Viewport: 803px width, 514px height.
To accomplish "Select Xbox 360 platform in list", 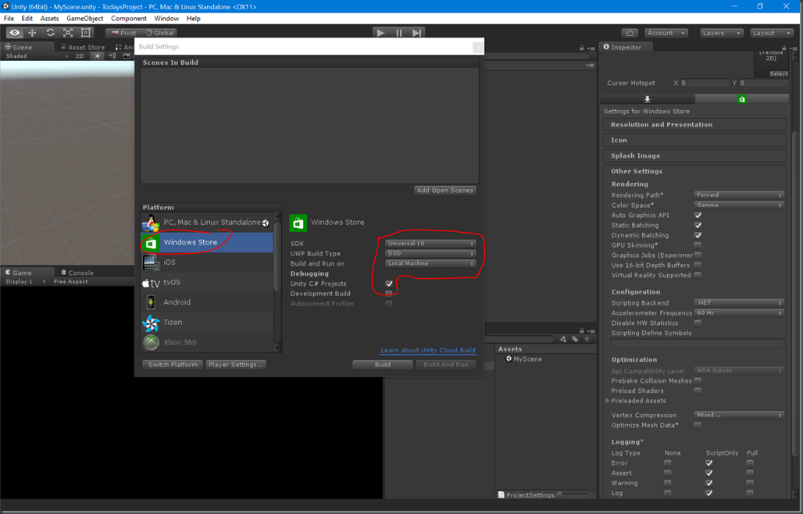I will [207, 341].
